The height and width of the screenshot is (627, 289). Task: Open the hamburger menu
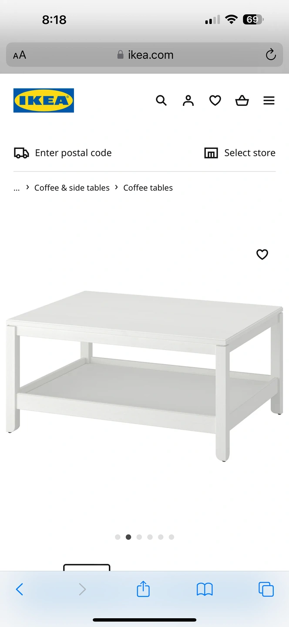click(269, 101)
